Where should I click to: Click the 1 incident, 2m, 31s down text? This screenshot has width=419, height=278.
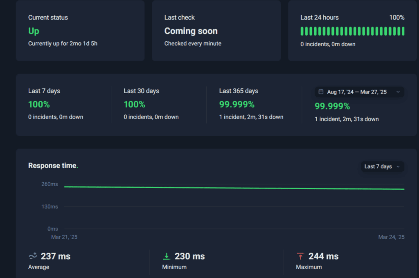click(x=251, y=117)
